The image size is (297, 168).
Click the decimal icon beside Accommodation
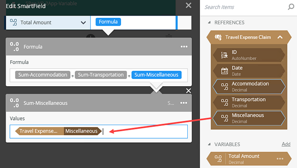[x=224, y=87]
